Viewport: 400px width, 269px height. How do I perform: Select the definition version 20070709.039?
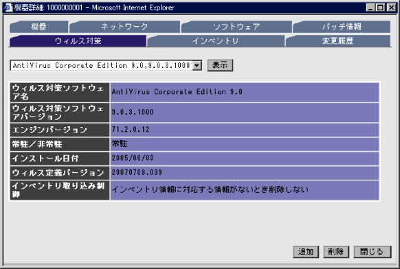[x=137, y=172]
